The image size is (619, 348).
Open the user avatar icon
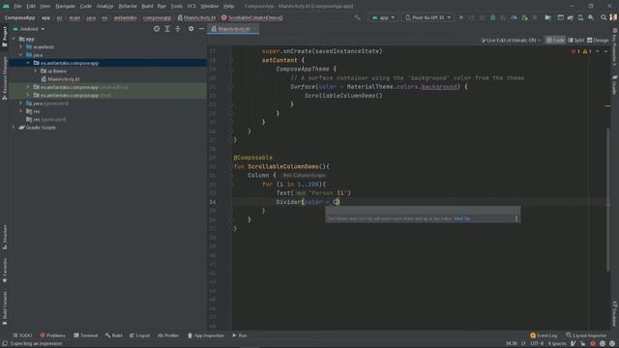613,17
